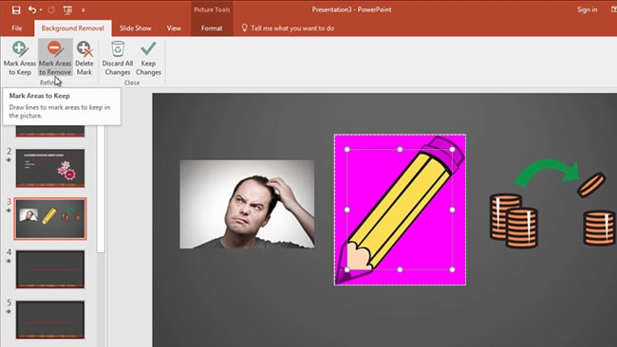This screenshot has width=617, height=347.
Task: Select slide 3 thumbnail
Action: (x=50, y=218)
